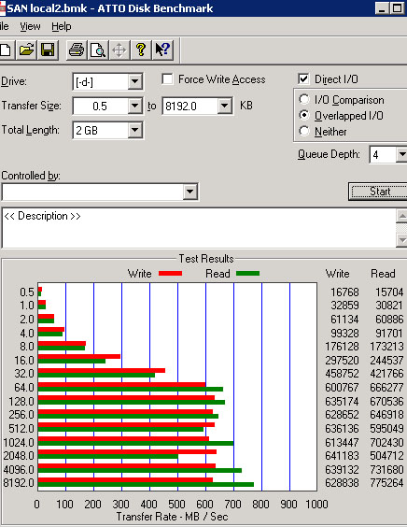Select the Overlapped I/O radio button
The width and height of the screenshot is (407, 527).
304,115
